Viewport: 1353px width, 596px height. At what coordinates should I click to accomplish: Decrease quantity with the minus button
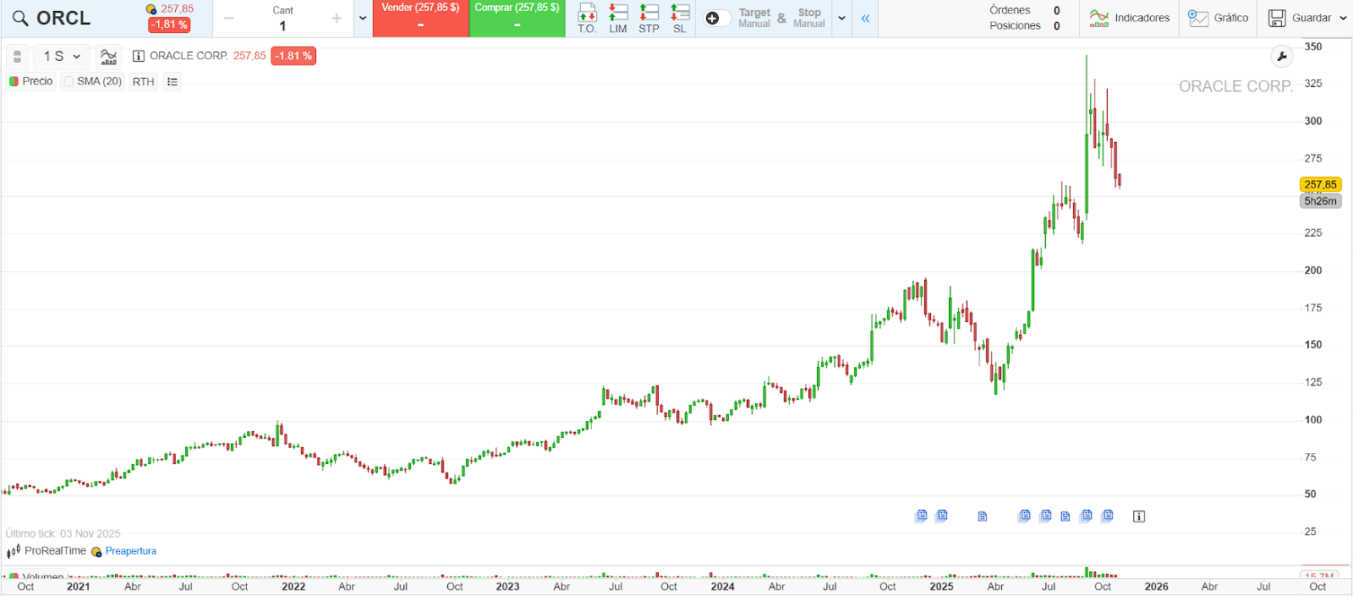coord(228,19)
